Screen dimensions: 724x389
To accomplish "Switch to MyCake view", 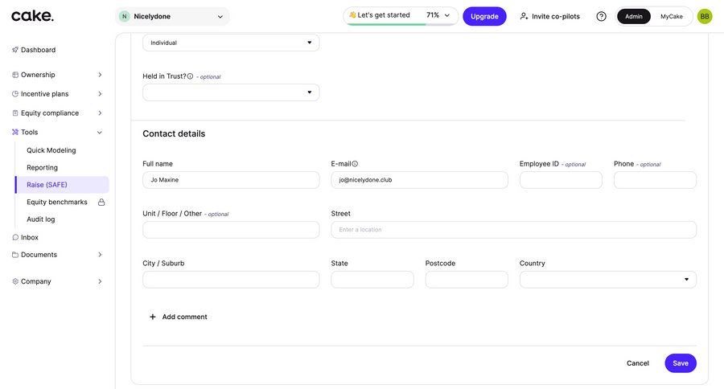I will [x=672, y=17].
